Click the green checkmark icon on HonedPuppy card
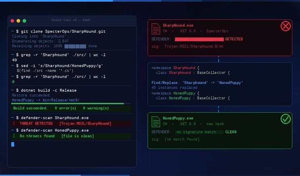The image size is (300, 176). point(285,119)
